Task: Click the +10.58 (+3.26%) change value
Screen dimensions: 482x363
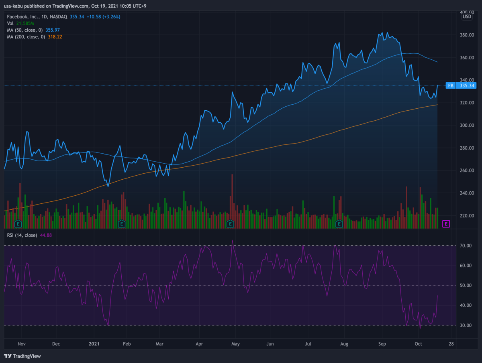Action: (103, 17)
